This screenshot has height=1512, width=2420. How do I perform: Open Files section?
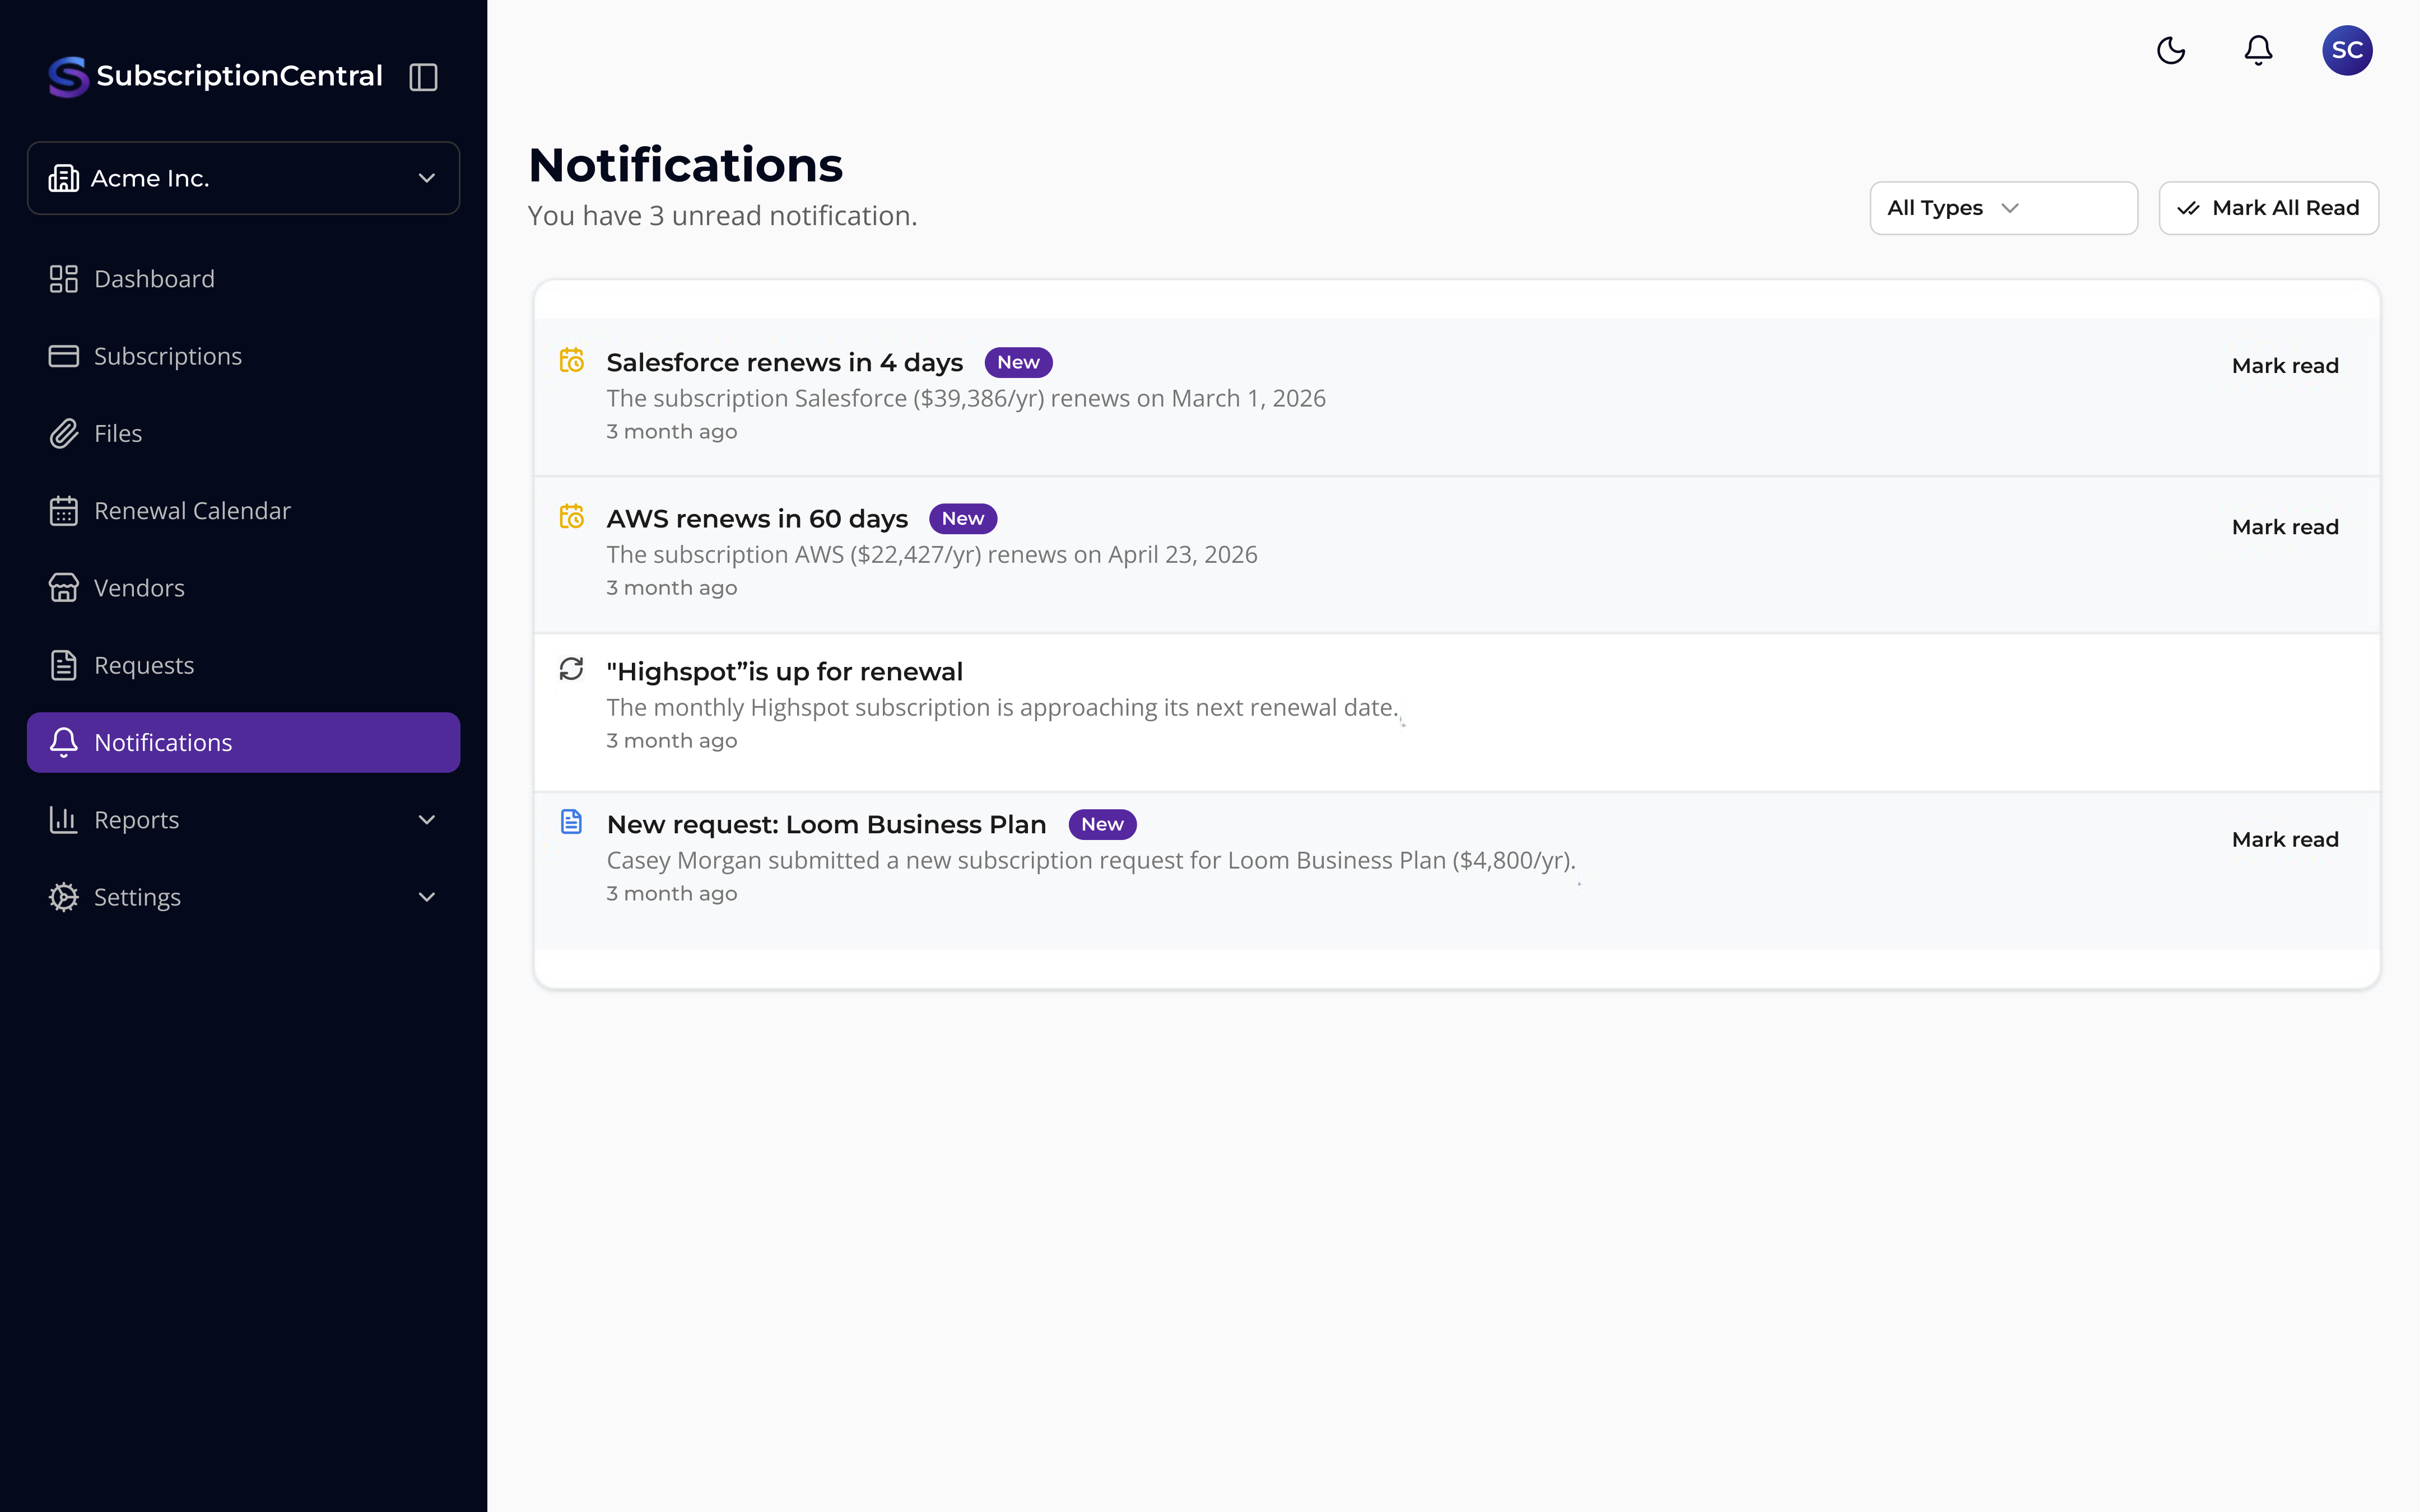(x=243, y=433)
